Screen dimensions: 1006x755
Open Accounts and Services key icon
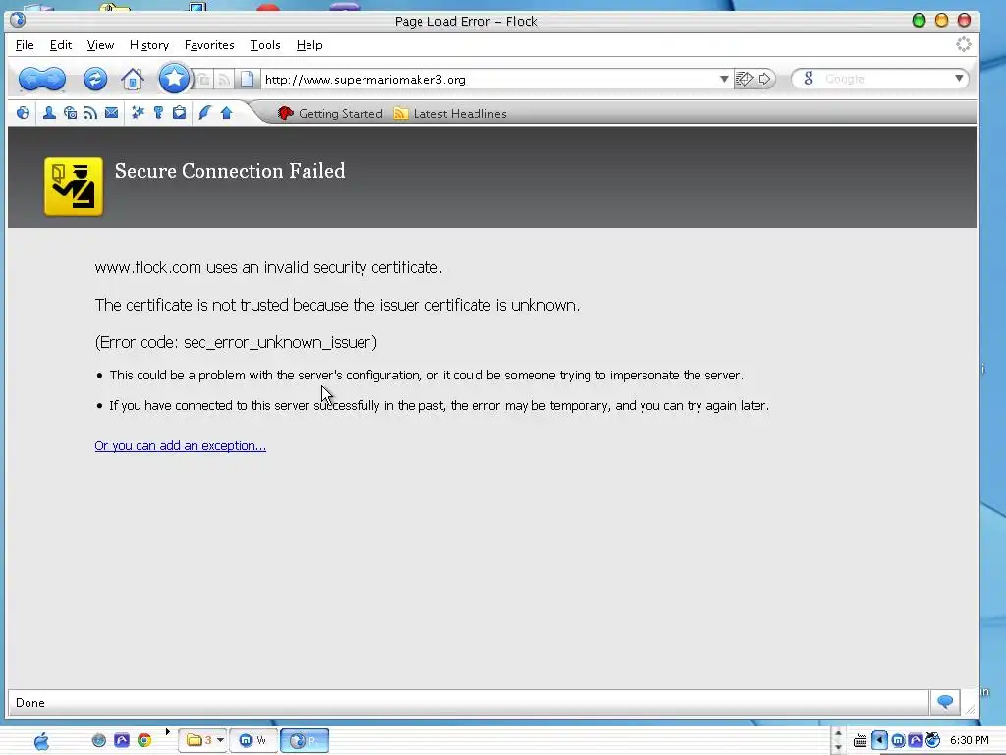[158, 113]
